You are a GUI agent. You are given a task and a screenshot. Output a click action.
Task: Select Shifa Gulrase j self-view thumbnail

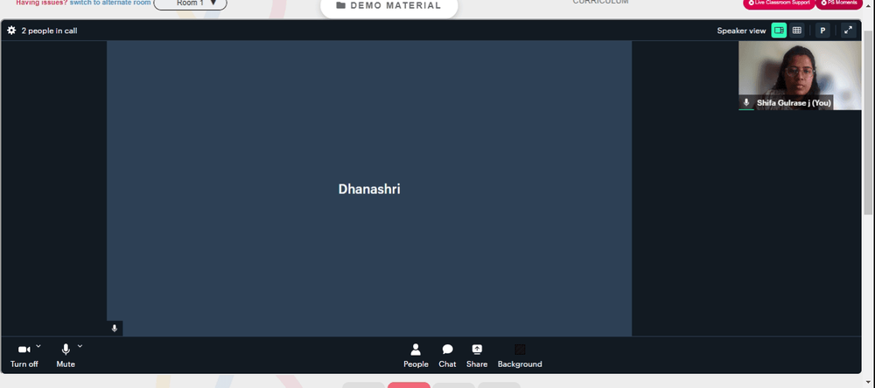point(800,75)
